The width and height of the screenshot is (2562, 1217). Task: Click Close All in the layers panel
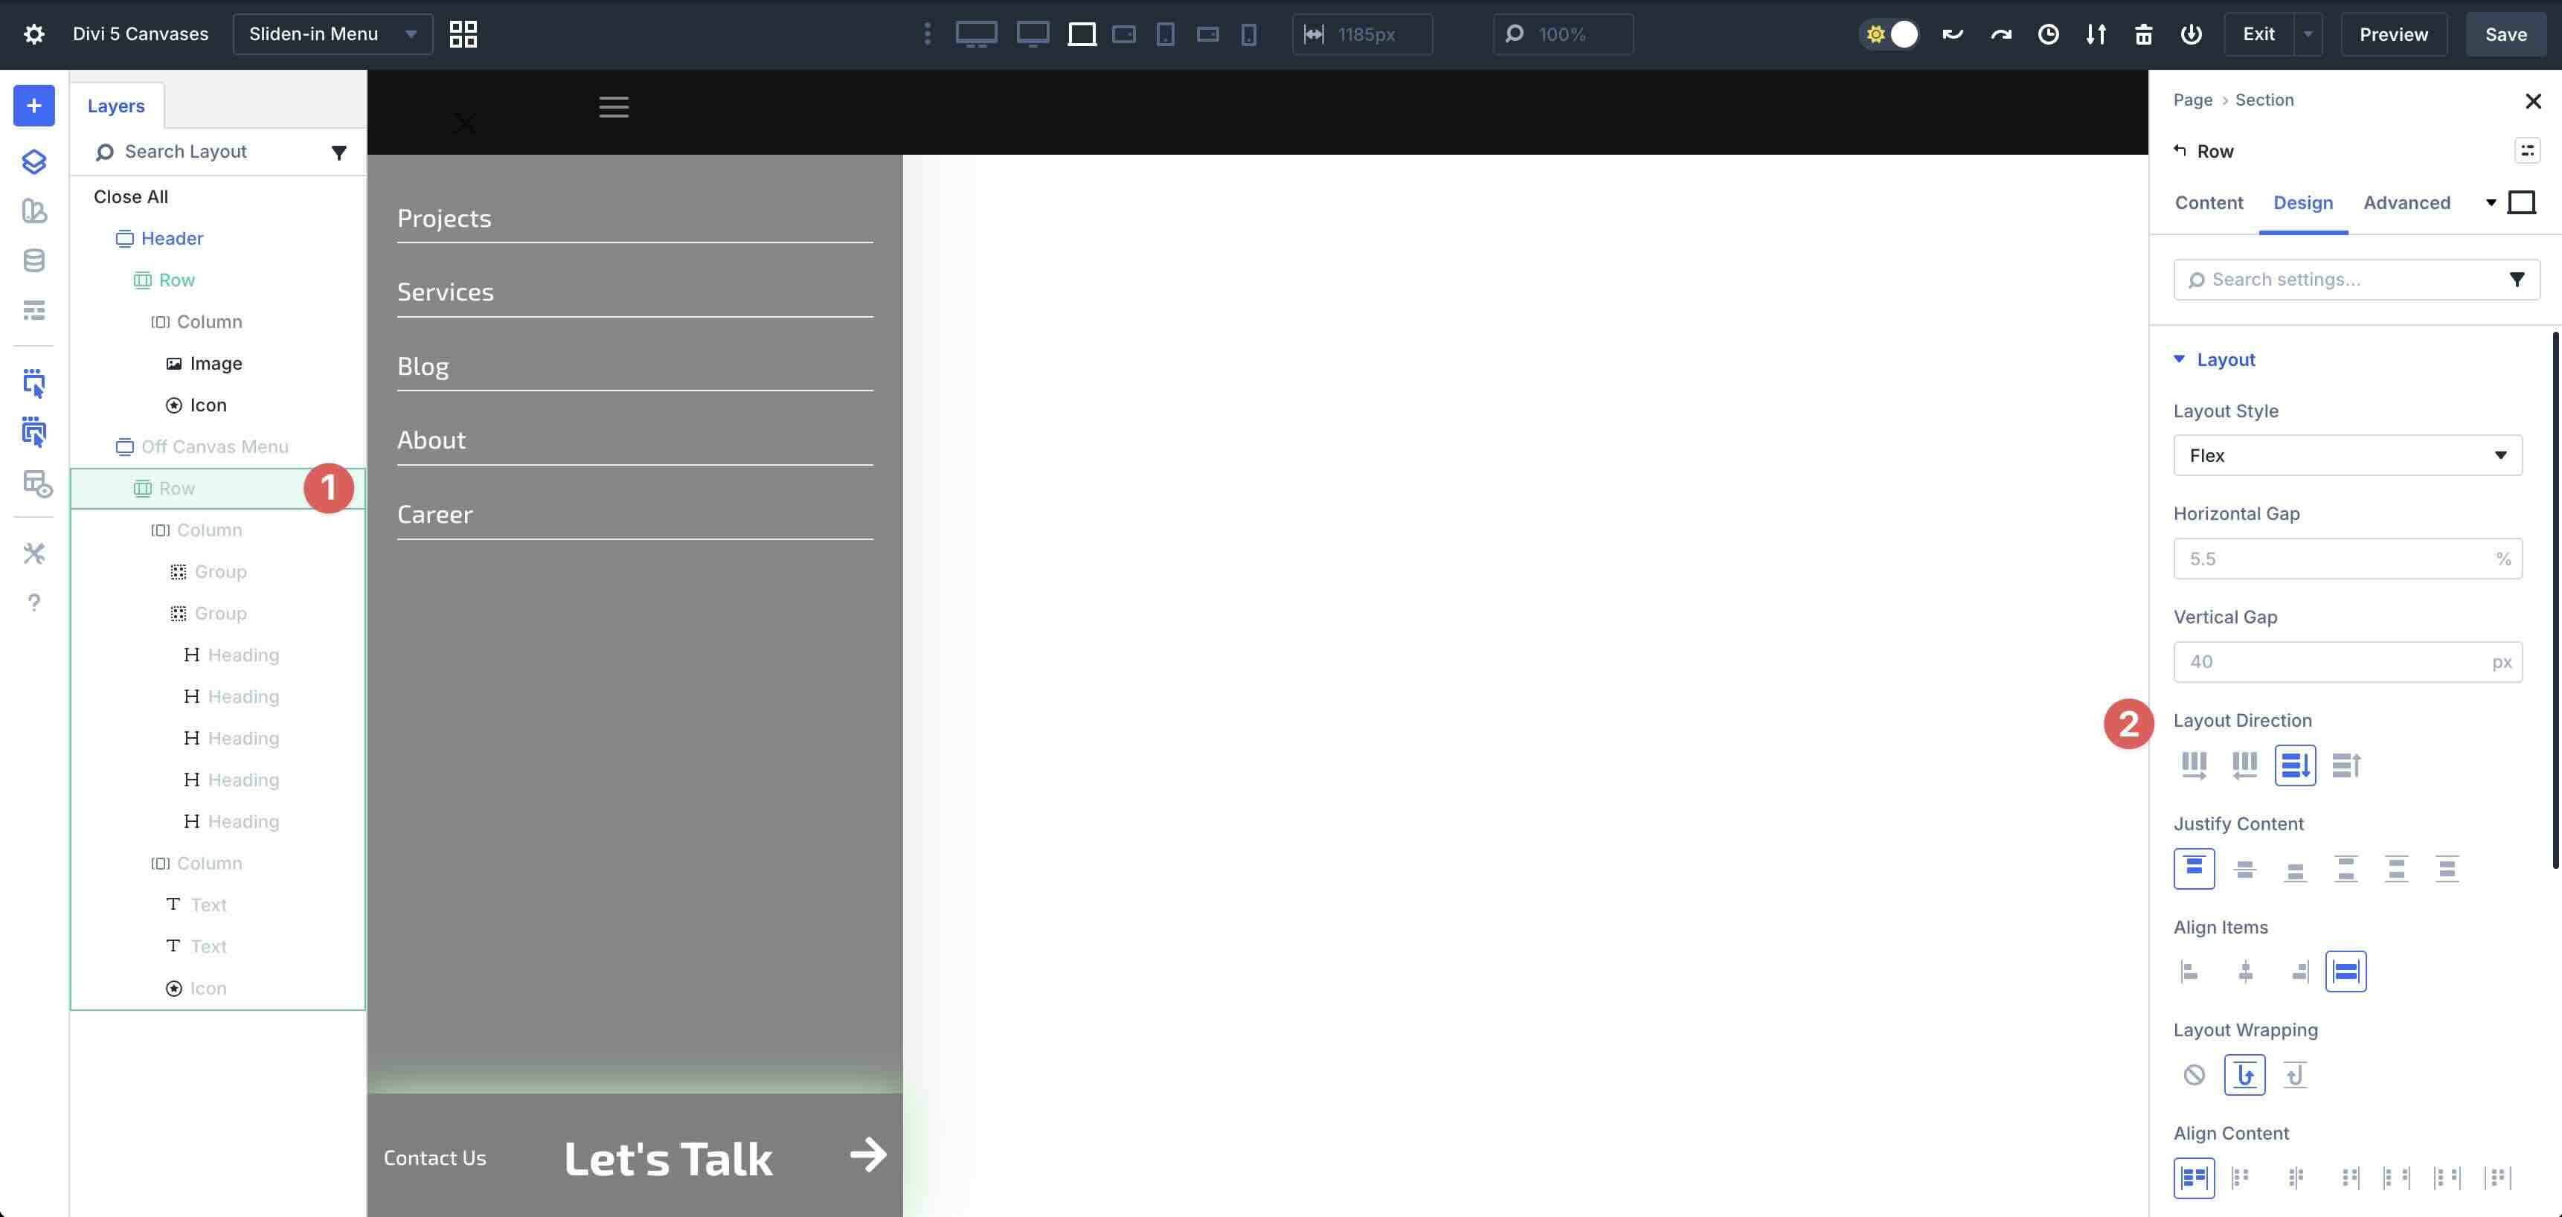130,196
